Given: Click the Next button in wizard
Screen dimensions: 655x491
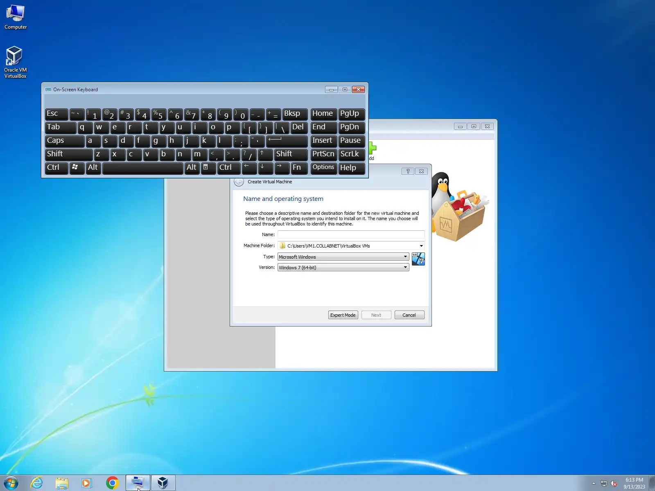Looking at the screenshot, I should coord(376,315).
